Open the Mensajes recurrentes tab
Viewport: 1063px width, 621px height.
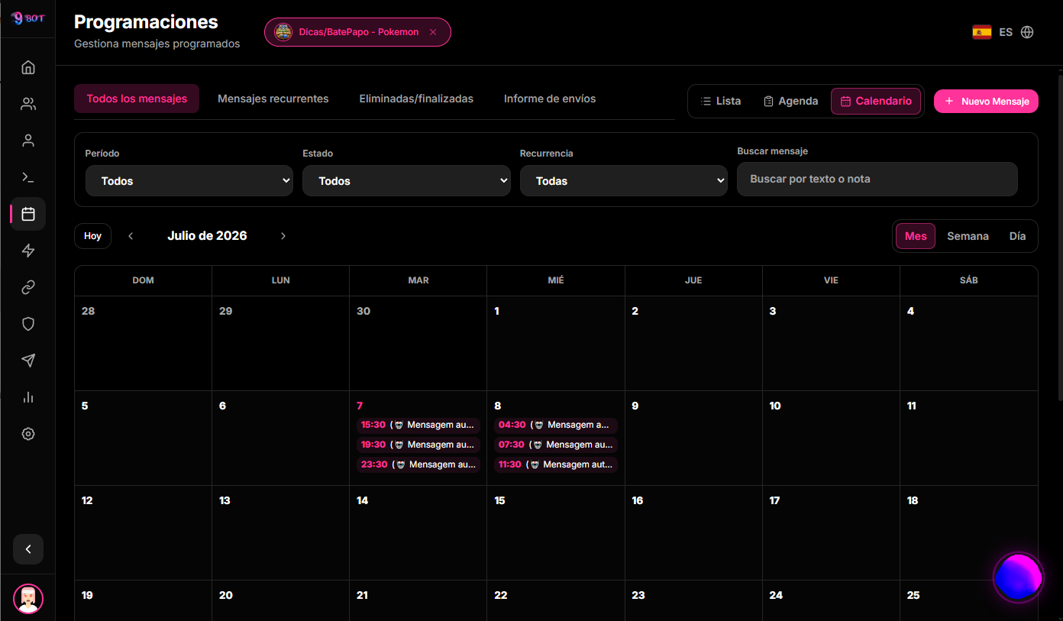pos(273,99)
